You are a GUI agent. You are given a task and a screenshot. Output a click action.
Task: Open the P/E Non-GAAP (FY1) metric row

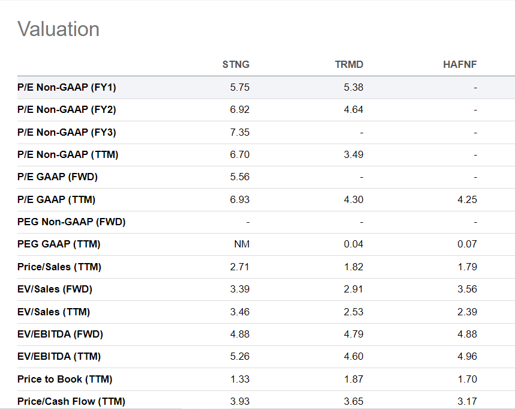click(67, 88)
